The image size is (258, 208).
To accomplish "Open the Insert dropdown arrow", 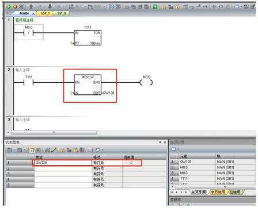I will click(85, 7).
